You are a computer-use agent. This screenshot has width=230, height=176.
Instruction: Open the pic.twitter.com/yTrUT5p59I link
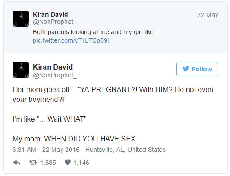coord(71,40)
